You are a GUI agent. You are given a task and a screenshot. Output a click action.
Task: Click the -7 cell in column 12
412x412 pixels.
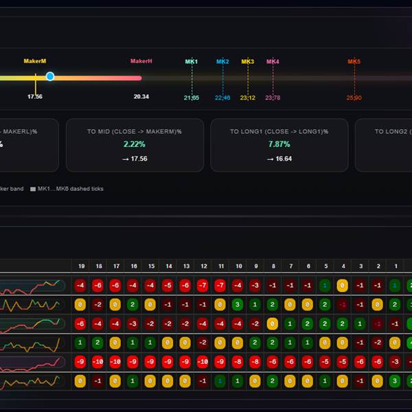click(x=203, y=286)
